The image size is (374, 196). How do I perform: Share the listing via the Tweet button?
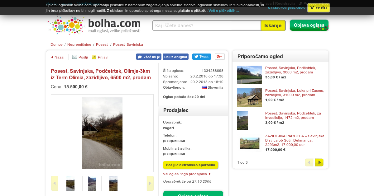[x=201, y=57]
